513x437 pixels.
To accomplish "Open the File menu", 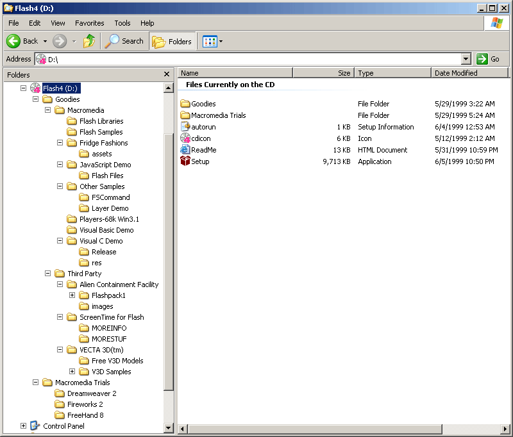I will [x=13, y=23].
